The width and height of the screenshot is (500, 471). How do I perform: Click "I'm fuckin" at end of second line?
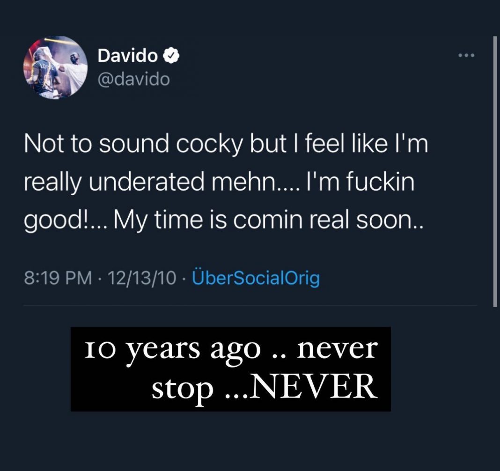360,181
